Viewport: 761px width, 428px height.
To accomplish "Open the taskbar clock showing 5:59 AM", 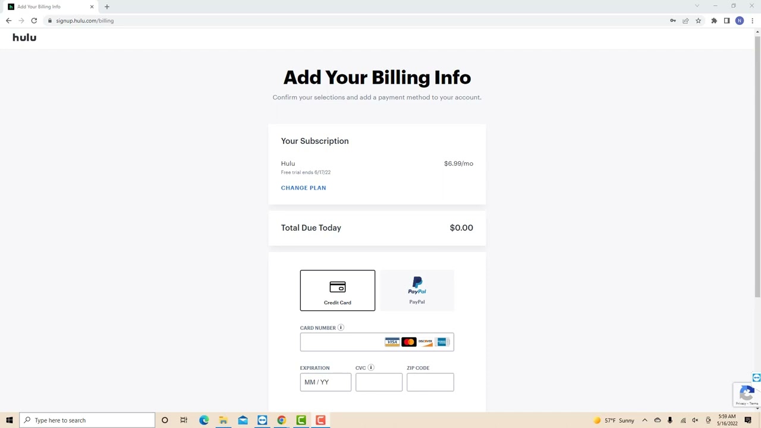I will tap(727, 420).
